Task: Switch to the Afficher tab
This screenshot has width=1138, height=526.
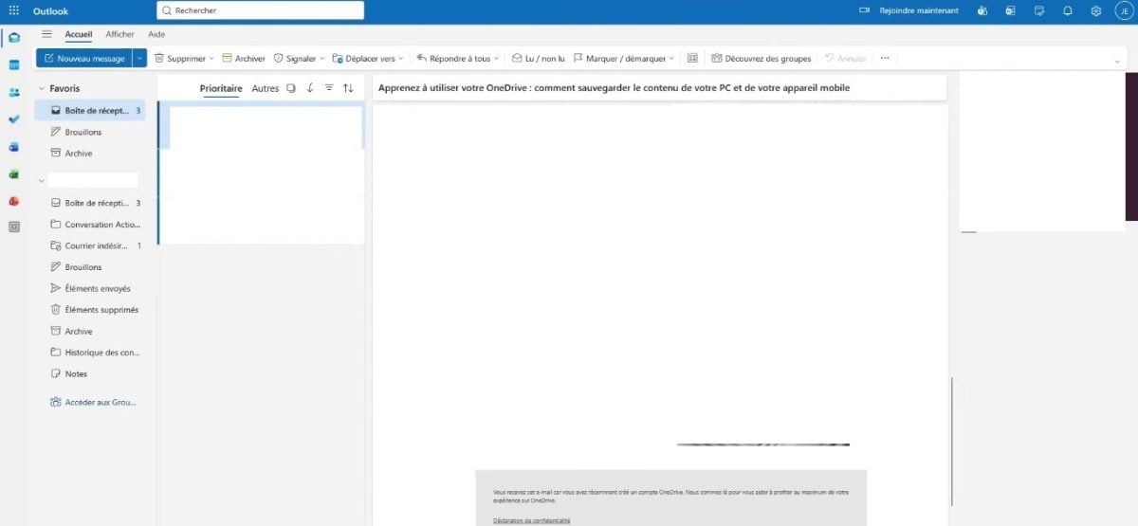Action: coord(120,34)
